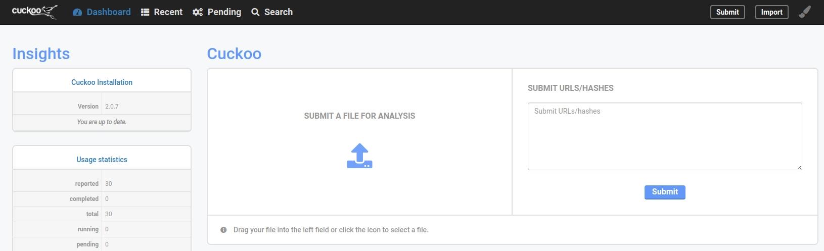Click the info icon beside drag hint

[223, 230]
